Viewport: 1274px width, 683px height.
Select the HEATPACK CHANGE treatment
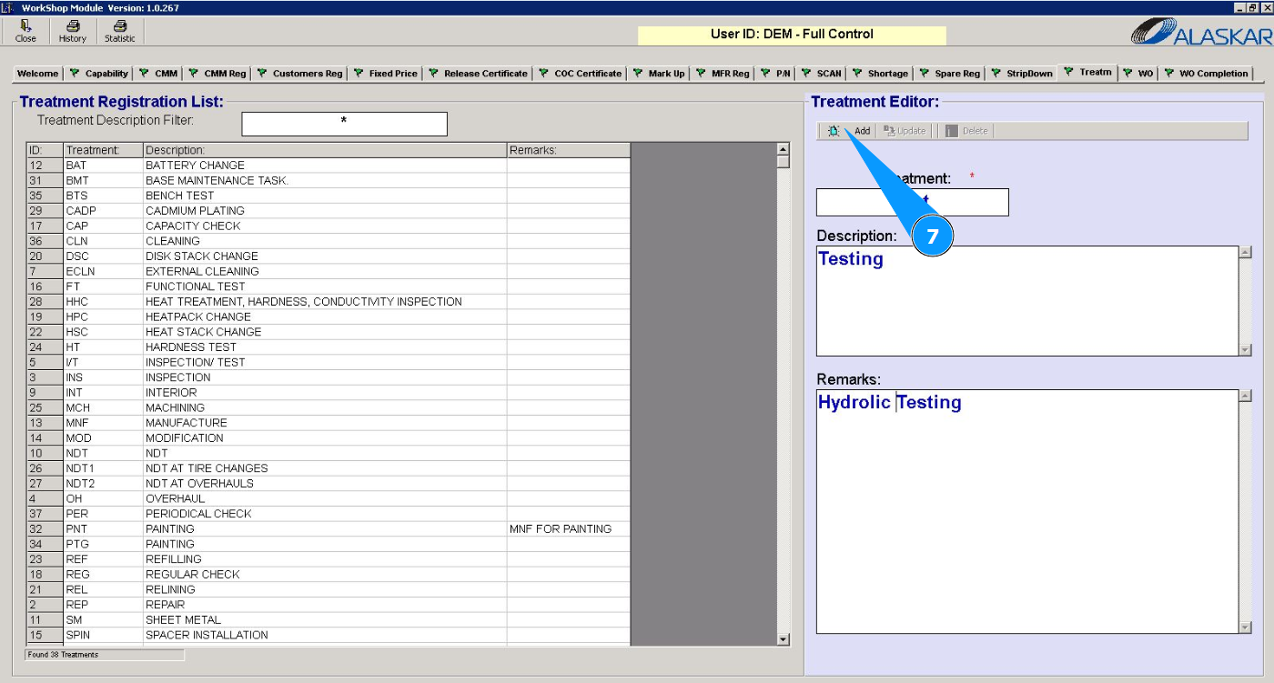pos(328,316)
